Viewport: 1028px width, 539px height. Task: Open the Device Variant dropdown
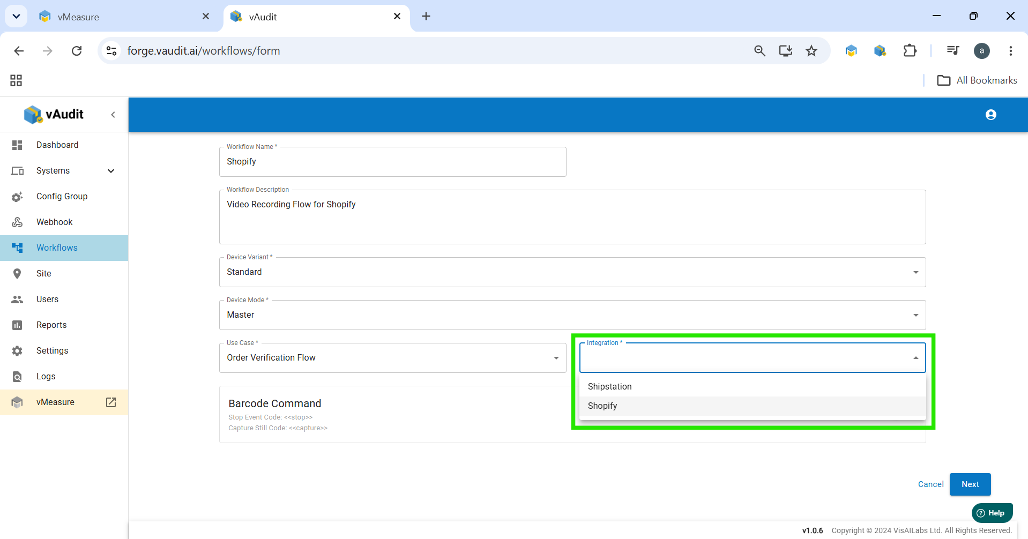572,272
